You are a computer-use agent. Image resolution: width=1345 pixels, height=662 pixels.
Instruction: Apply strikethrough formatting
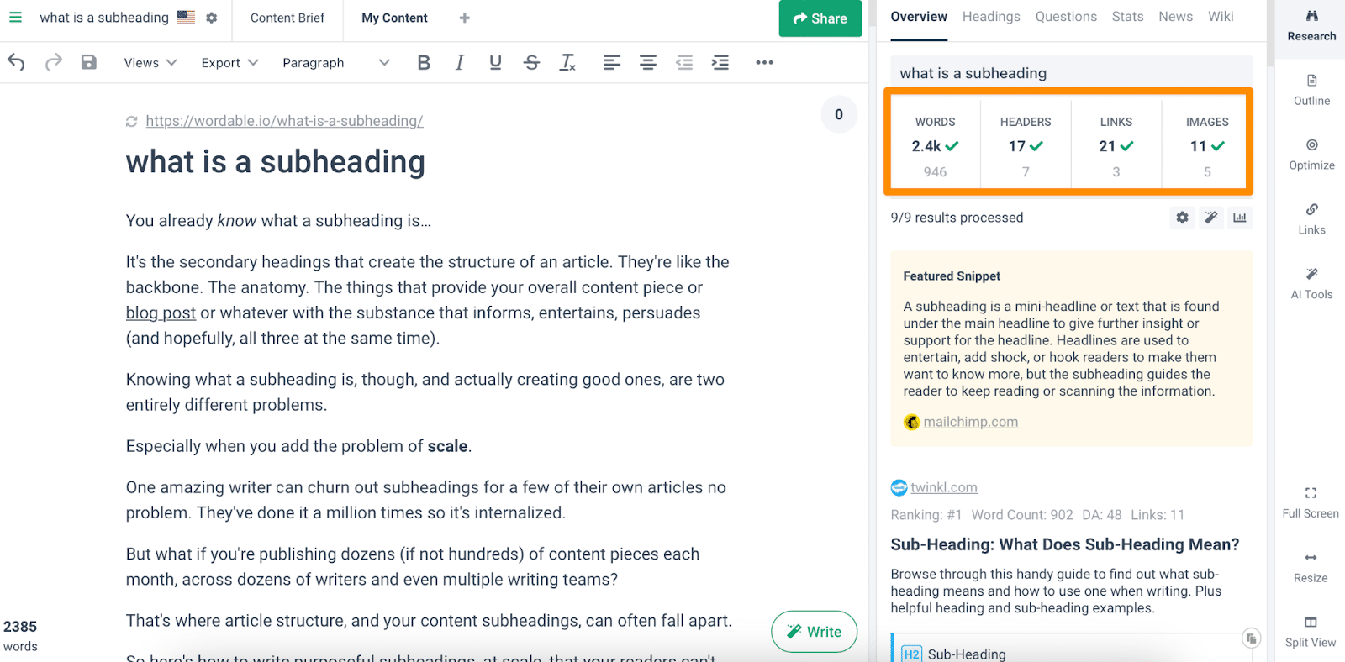click(531, 62)
